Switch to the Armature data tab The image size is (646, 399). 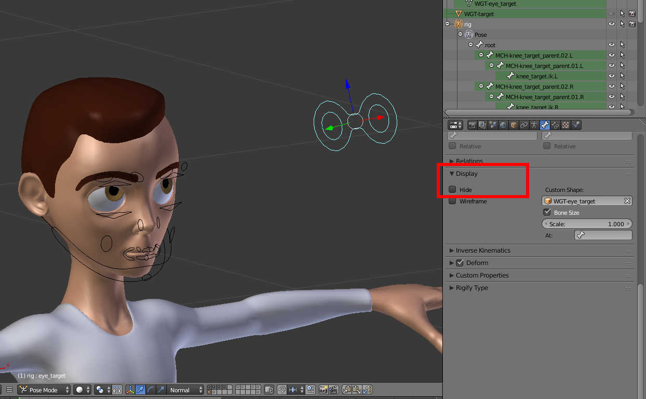click(533, 125)
